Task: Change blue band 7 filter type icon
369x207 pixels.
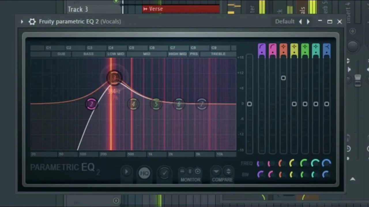Action: click(327, 47)
